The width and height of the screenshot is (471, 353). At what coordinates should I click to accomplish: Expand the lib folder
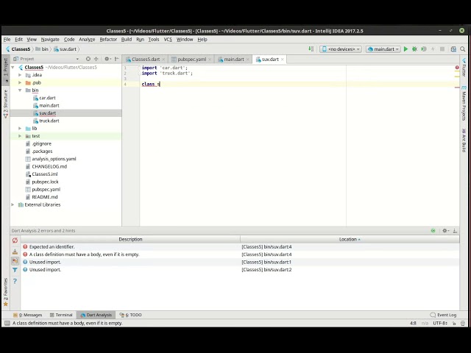click(20, 128)
